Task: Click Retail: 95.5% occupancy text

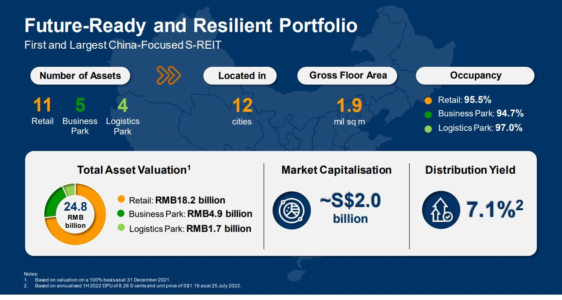Action: click(464, 100)
